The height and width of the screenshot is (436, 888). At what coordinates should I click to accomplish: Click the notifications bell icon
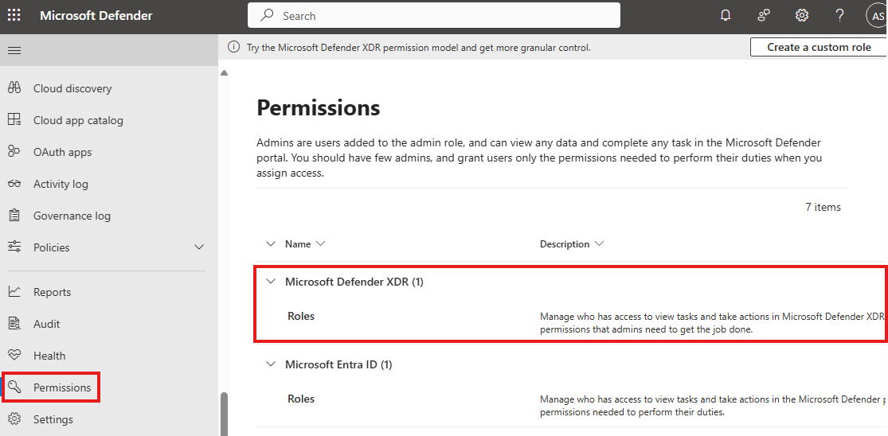point(726,16)
